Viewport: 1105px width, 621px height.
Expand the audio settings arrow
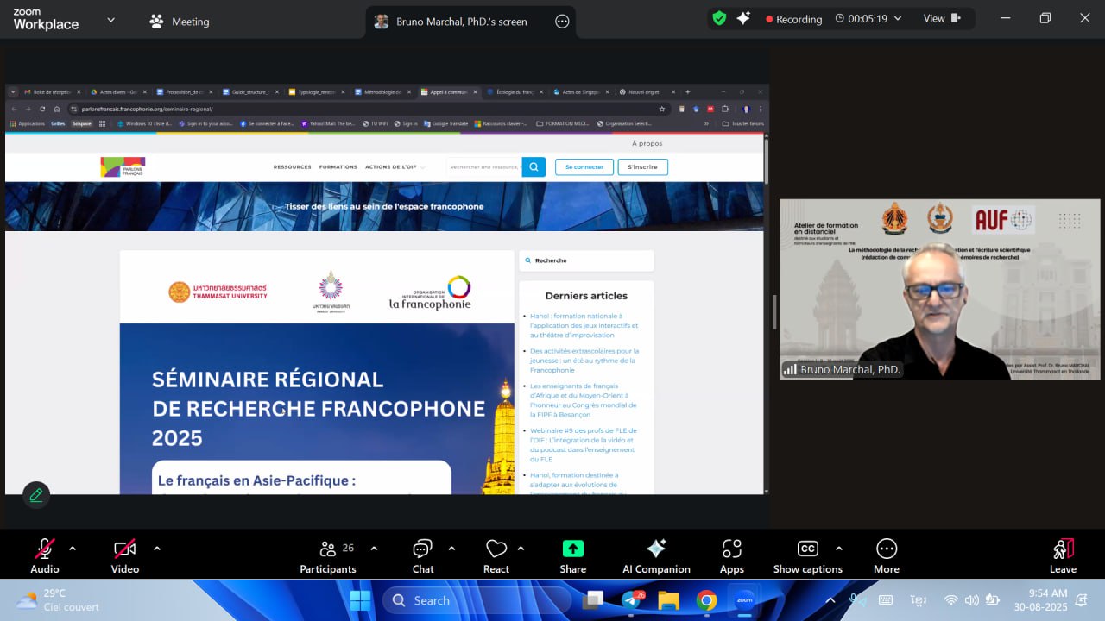[x=73, y=548]
